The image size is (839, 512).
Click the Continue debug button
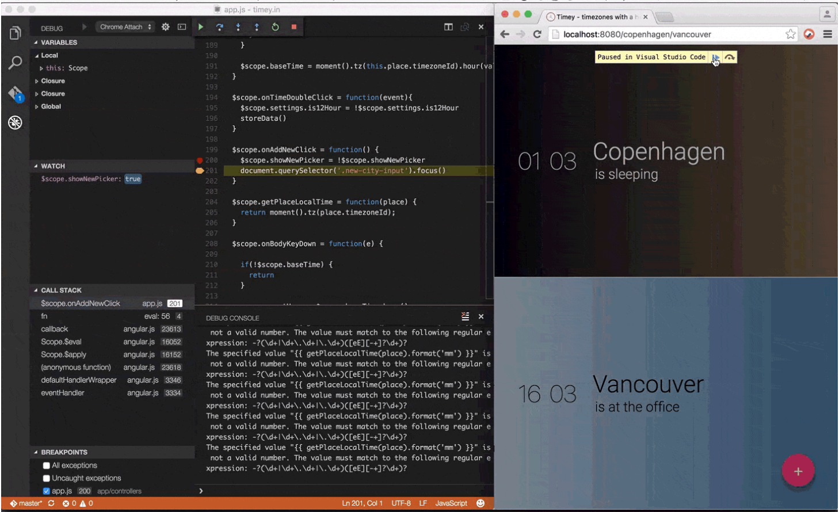201,26
